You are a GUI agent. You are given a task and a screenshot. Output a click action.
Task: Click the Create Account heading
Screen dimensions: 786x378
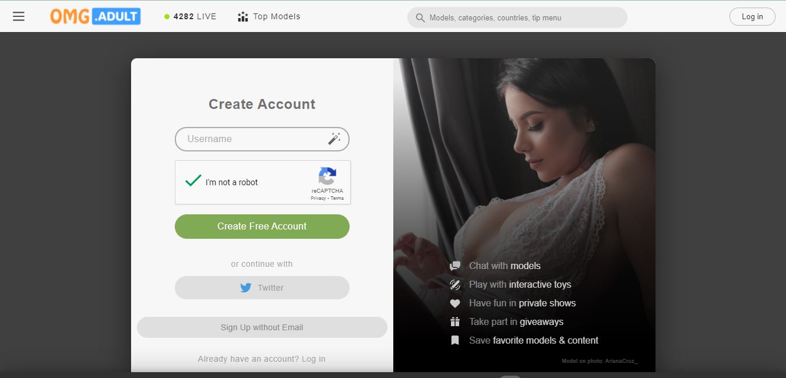tap(262, 104)
